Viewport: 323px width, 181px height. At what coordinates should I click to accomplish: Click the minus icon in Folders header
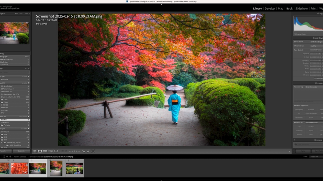point(26,68)
